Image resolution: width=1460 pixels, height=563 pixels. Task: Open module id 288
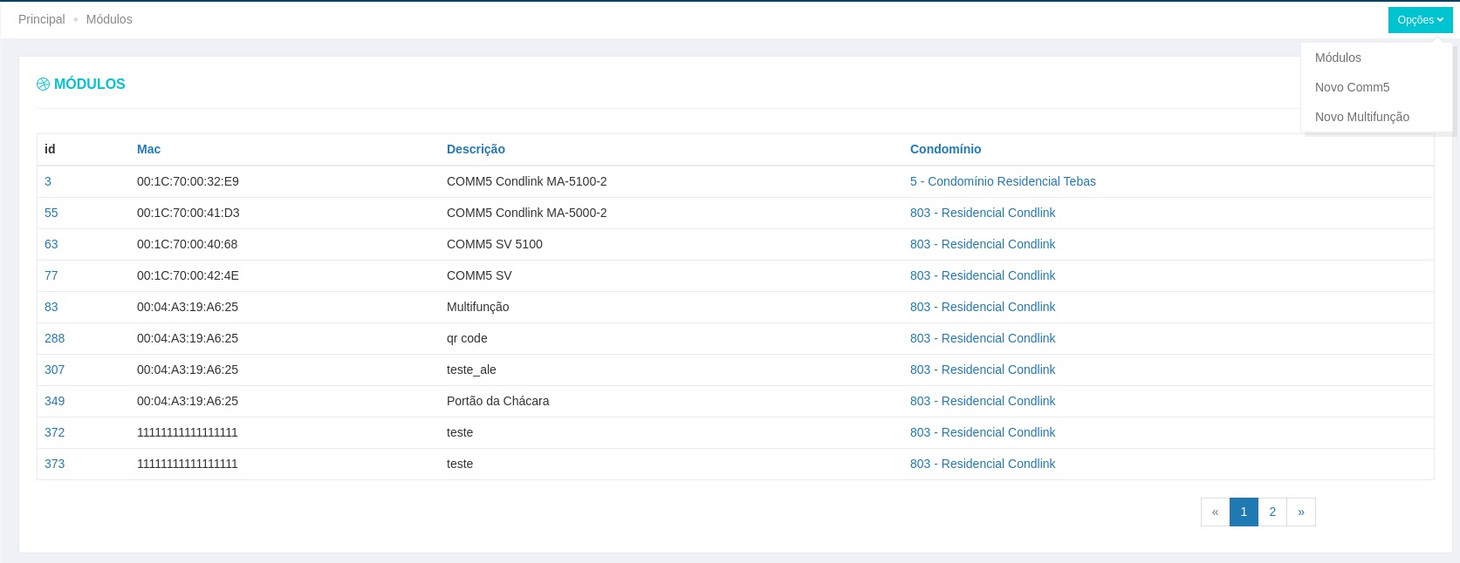coord(54,338)
